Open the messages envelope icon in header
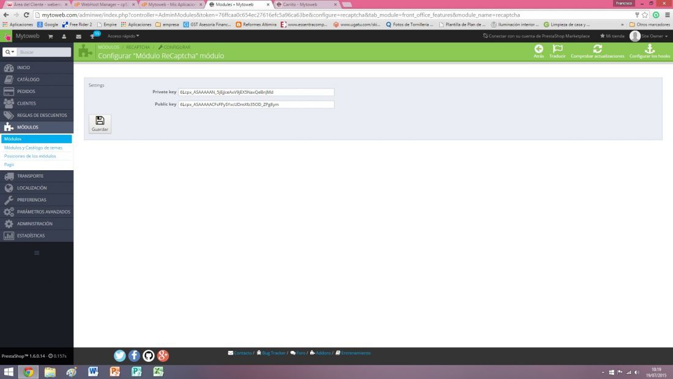Image resolution: width=673 pixels, height=379 pixels. [x=78, y=37]
